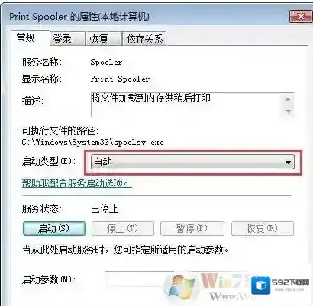Click the 恢复(R) button beside 暂停

coord(263,228)
